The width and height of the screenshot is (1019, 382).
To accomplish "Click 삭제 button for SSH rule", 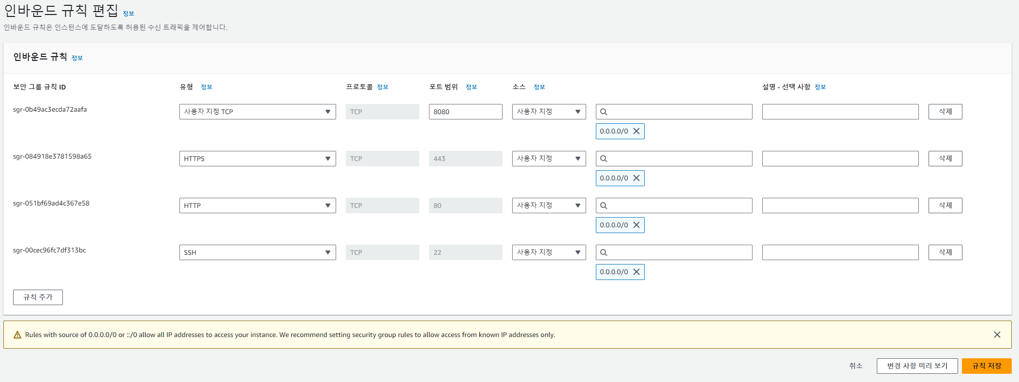I will tap(945, 252).
